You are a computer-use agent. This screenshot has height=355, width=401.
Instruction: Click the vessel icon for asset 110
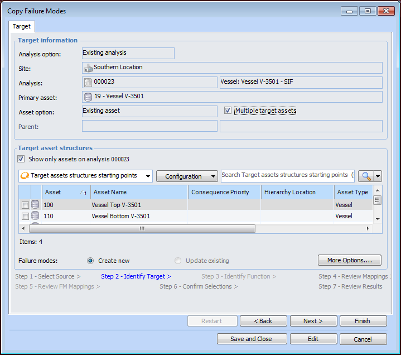click(x=35, y=216)
